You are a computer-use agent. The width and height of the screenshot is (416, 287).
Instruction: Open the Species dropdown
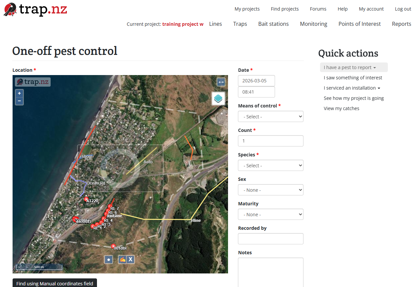click(x=270, y=166)
